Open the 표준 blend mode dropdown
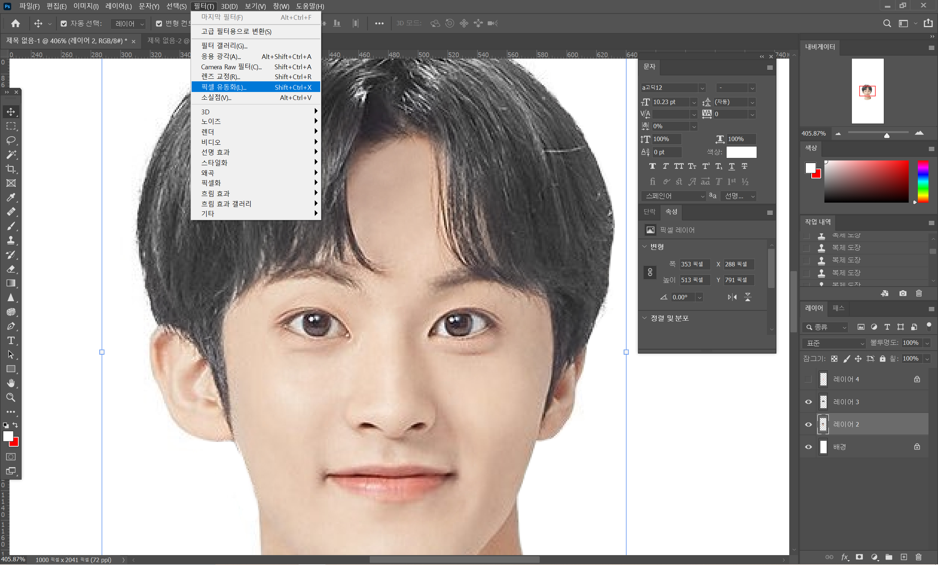938x565 pixels. pos(833,343)
